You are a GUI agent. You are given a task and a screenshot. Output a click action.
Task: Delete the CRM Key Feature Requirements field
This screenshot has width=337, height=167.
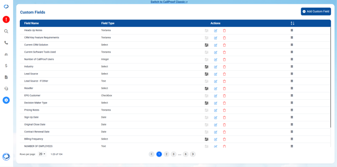pos(225,38)
